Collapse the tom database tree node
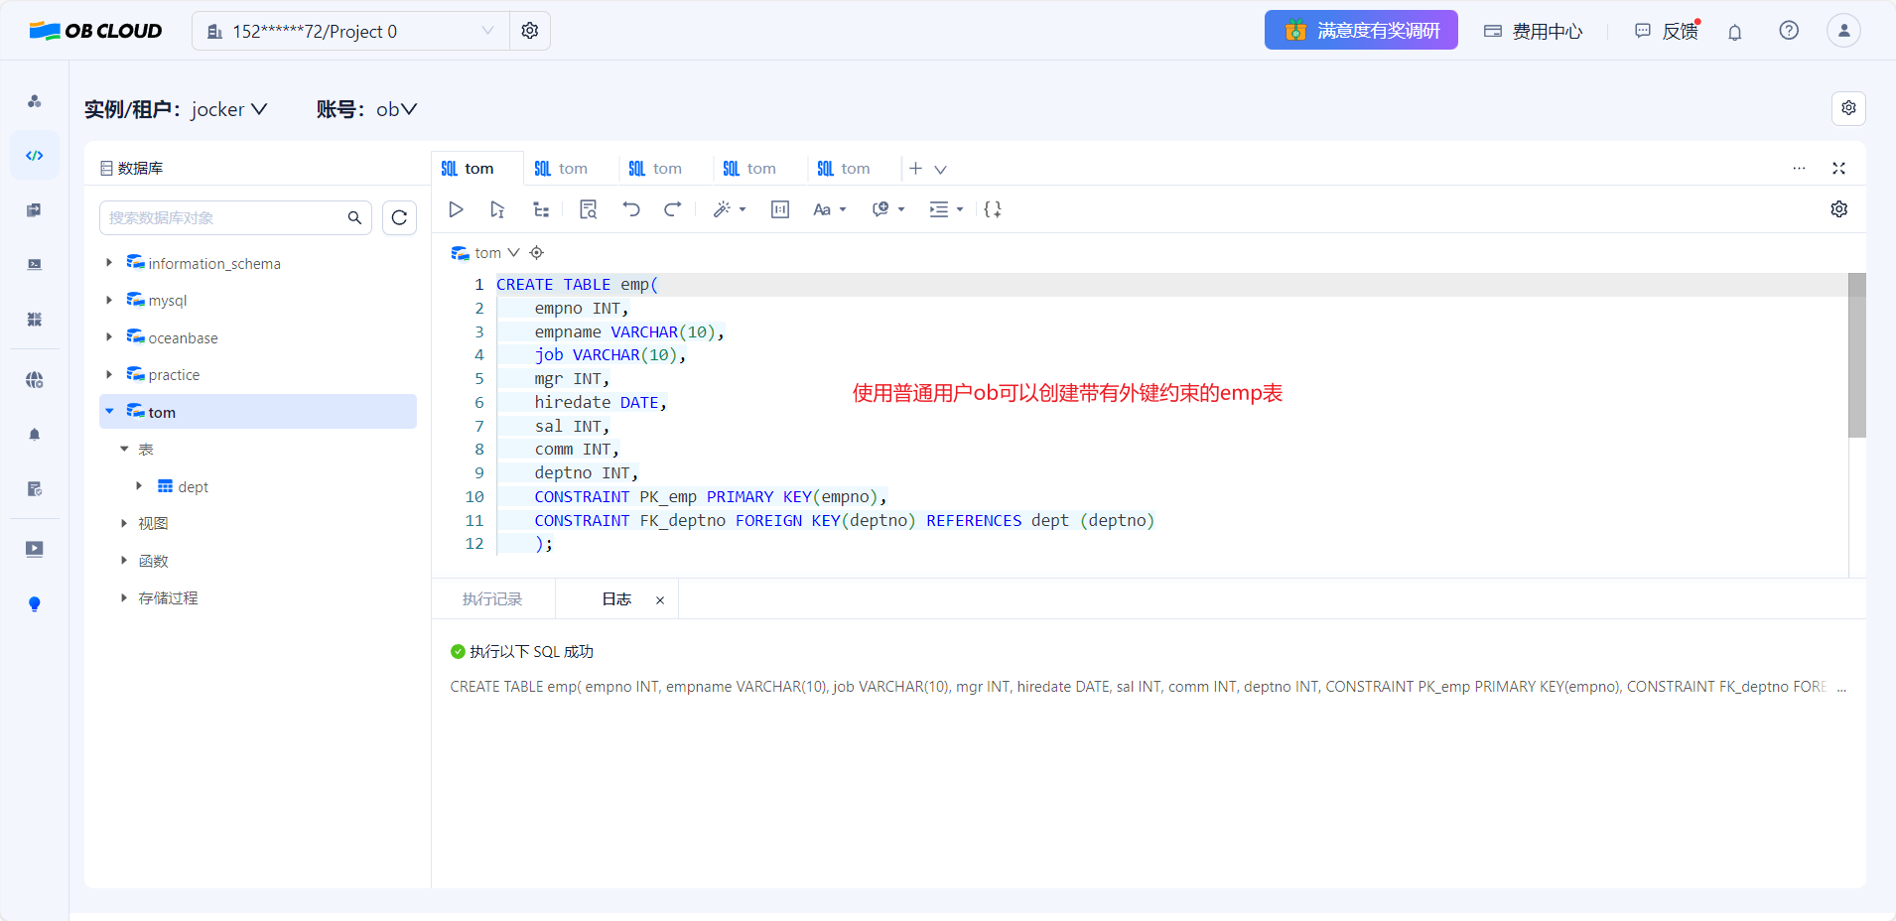Screen dimensions: 1896x921 point(109,412)
